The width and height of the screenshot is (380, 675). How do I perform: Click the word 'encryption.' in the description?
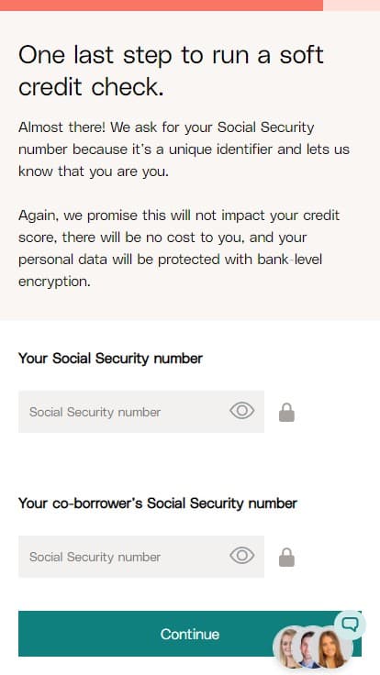55,282
